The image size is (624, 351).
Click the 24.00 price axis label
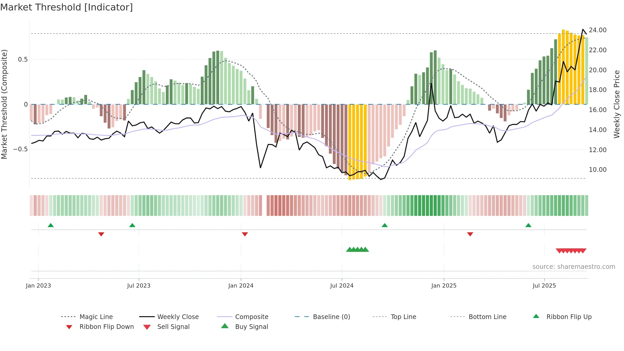[598, 30]
